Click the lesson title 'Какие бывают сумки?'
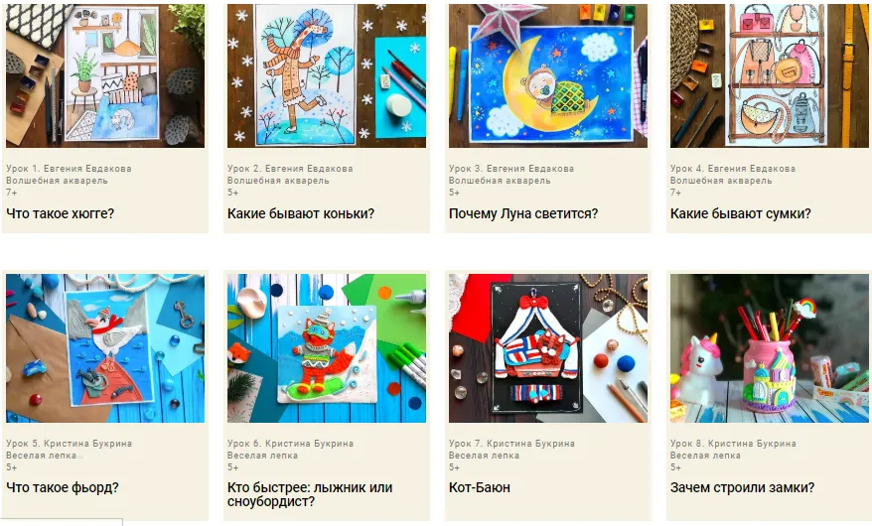 [741, 213]
